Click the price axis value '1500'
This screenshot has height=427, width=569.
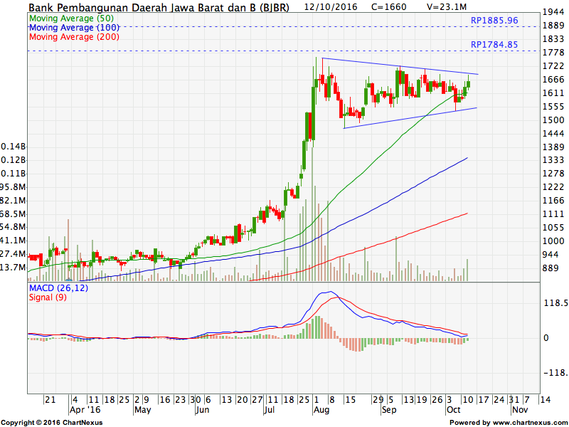pyautogui.click(x=553, y=120)
